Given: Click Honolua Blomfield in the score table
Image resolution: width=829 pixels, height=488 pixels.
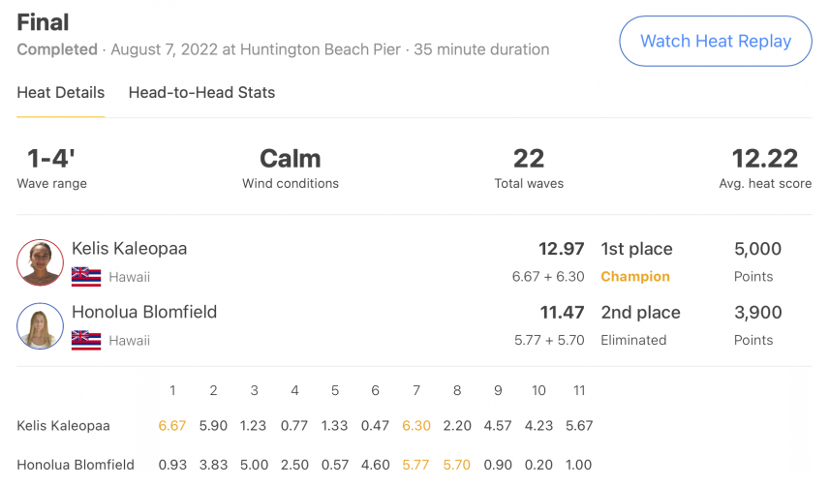Looking at the screenshot, I should pyautogui.click(x=76, y=465).
